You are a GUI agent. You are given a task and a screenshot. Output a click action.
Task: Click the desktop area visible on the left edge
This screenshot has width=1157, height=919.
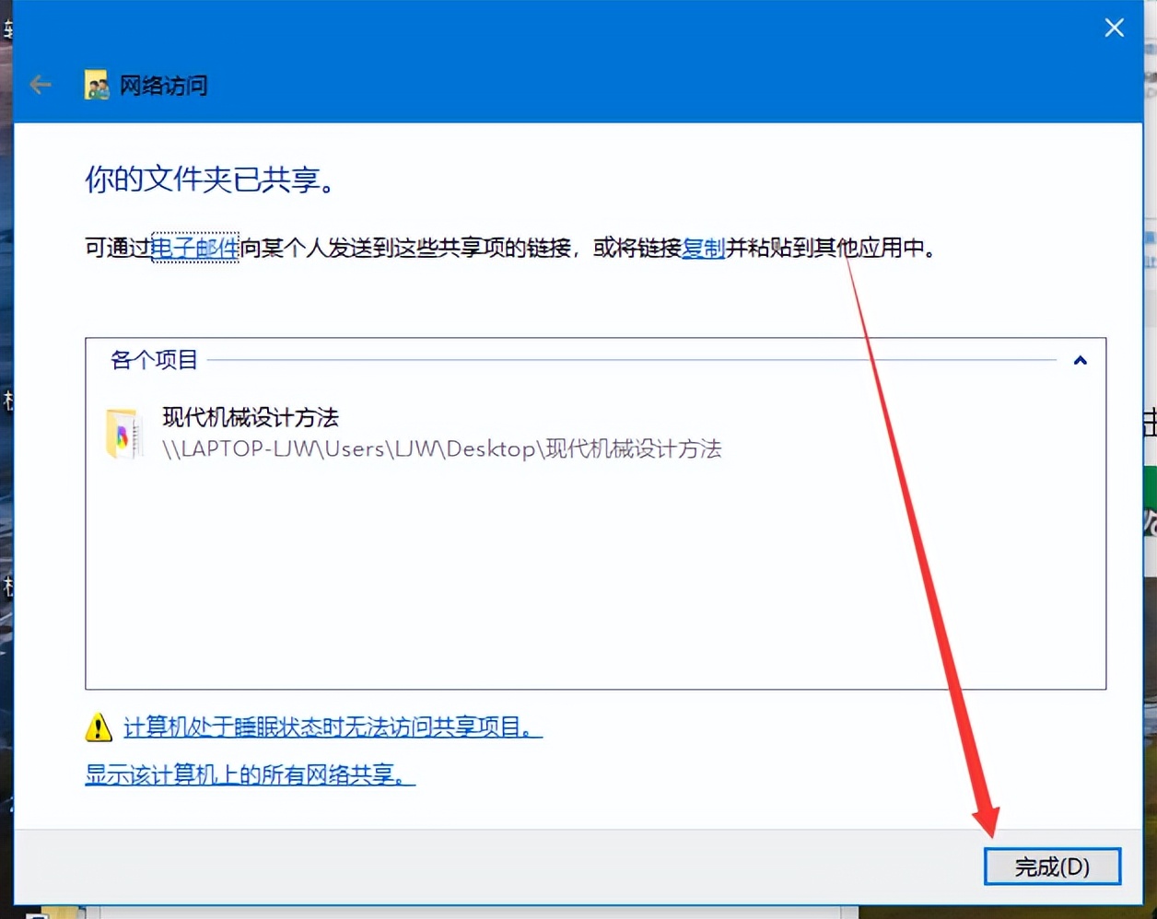7,460
